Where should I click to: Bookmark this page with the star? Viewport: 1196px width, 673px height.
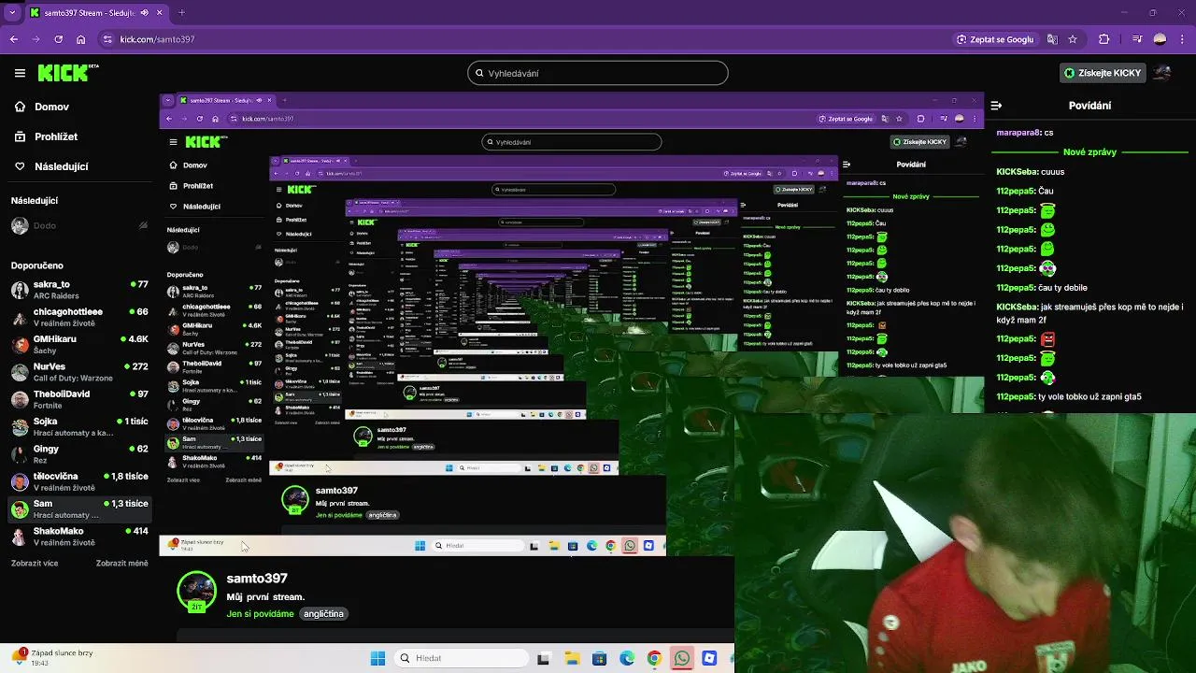[1073, 39]
